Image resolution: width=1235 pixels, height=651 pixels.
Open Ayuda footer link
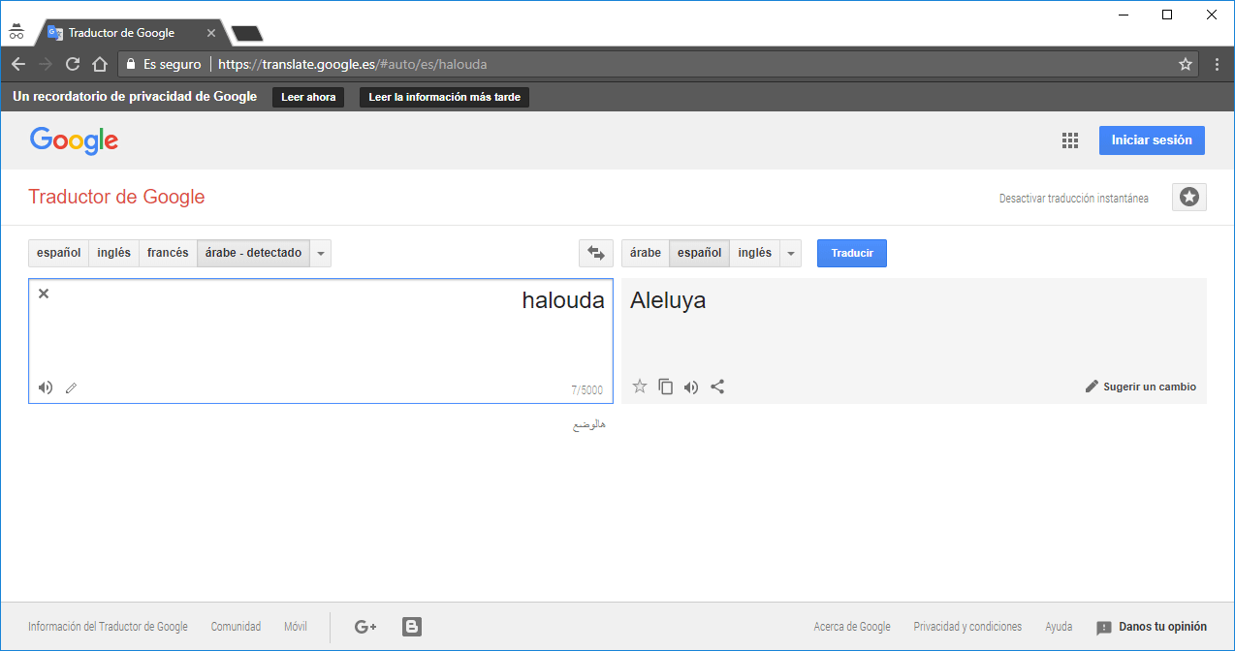pos(1059,627)
